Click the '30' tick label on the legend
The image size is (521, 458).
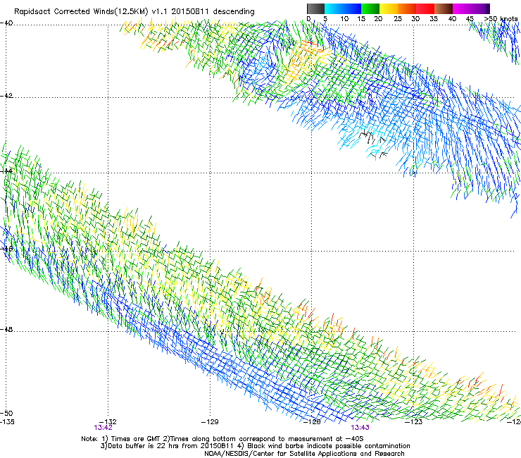[415, 19]
